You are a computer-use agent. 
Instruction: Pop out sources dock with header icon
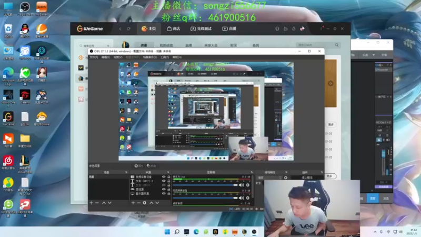(168, 172)
